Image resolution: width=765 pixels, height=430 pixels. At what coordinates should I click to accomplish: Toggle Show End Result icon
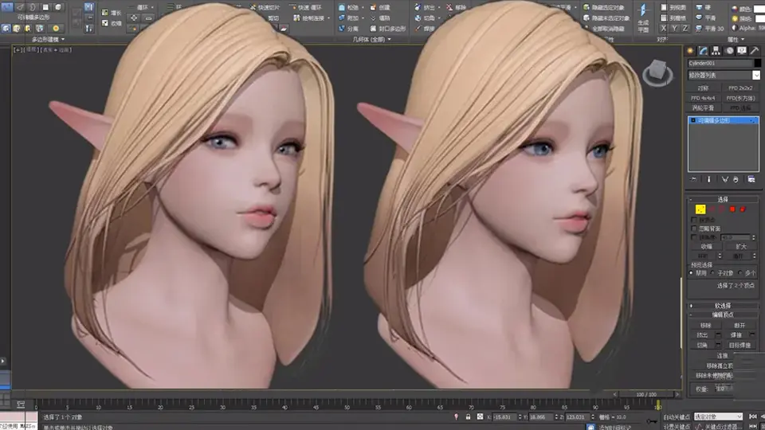coord(709,179)
